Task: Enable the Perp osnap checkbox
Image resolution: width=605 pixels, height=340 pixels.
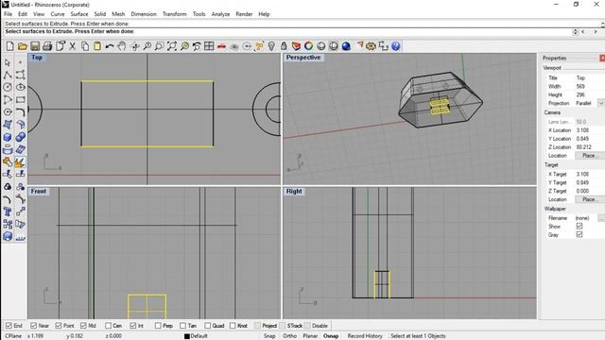Action: 158,326
